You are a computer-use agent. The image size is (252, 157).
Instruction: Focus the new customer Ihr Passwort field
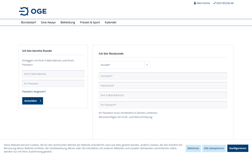[x=163, y=105]
